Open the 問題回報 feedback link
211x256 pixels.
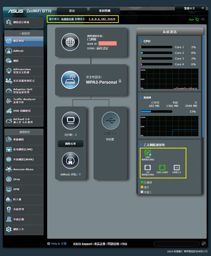pos(113,244)
